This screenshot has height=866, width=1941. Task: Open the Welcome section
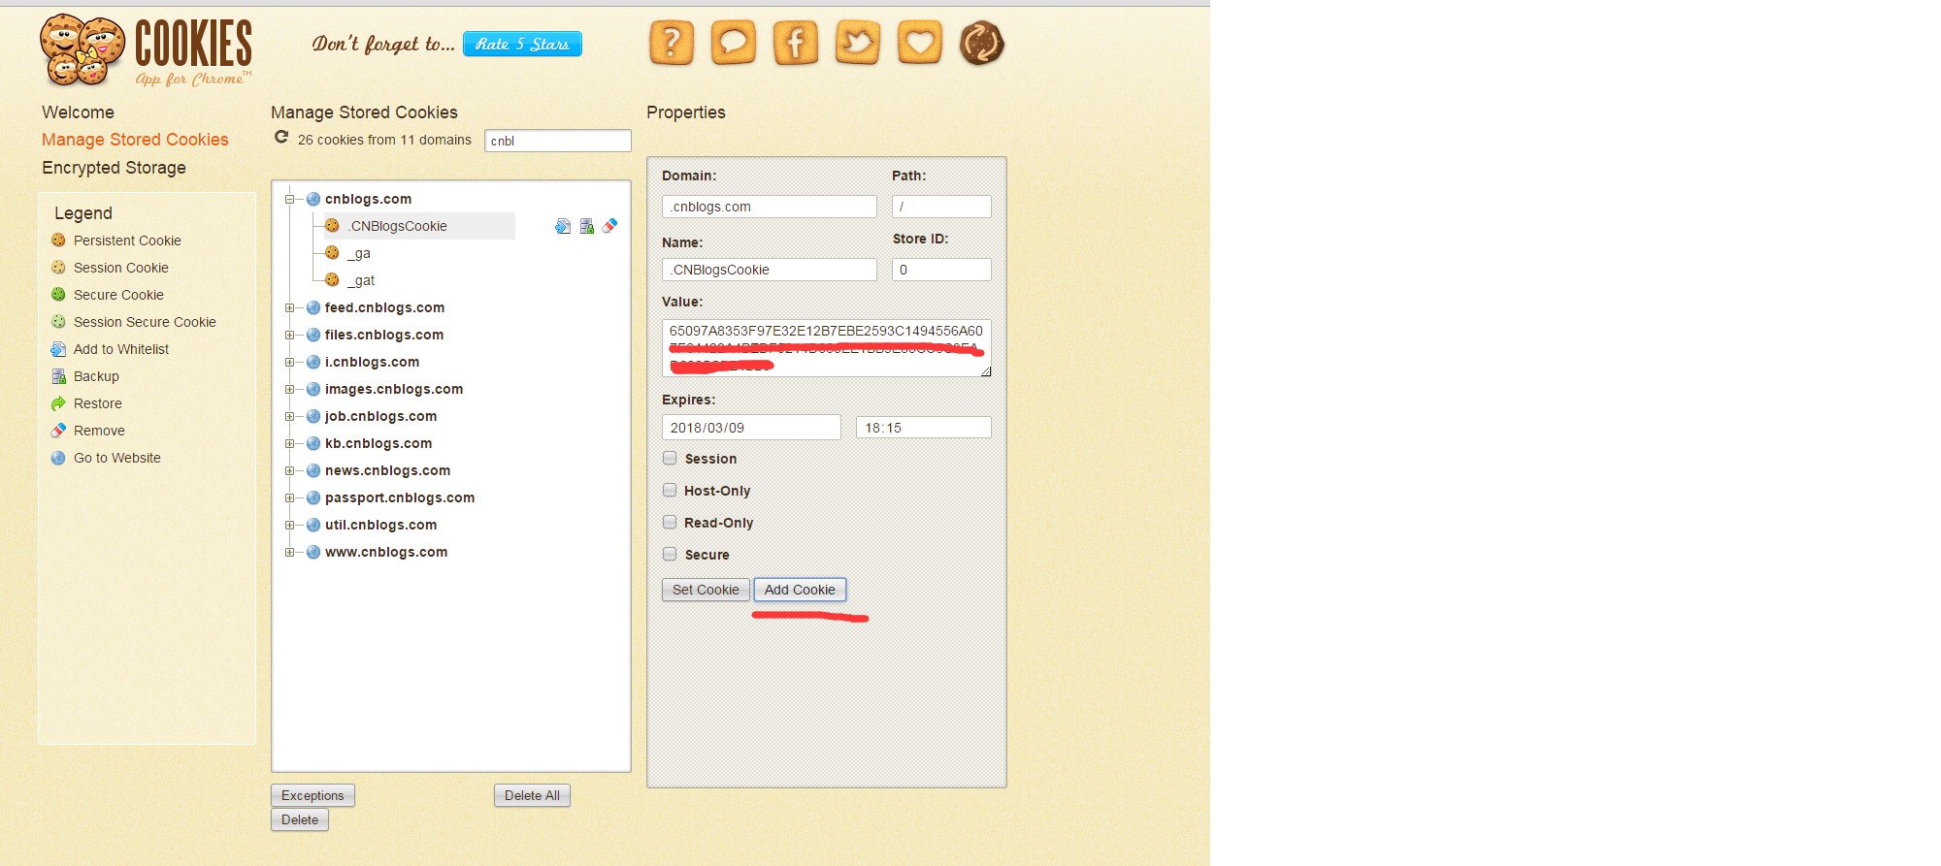click(x=78, y=112)
